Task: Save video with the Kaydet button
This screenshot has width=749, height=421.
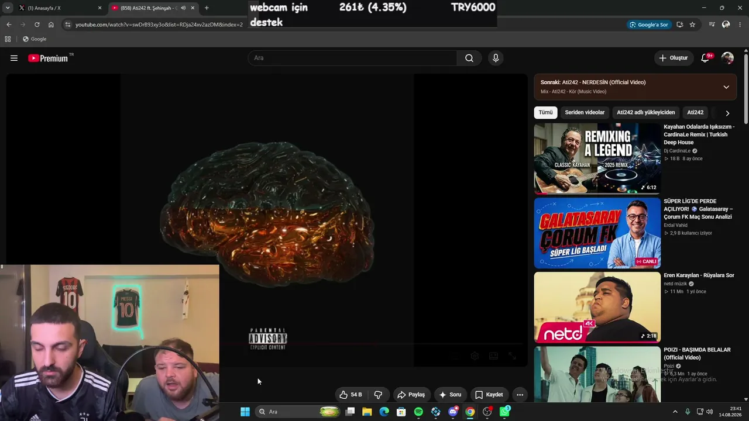Action: 489,395
